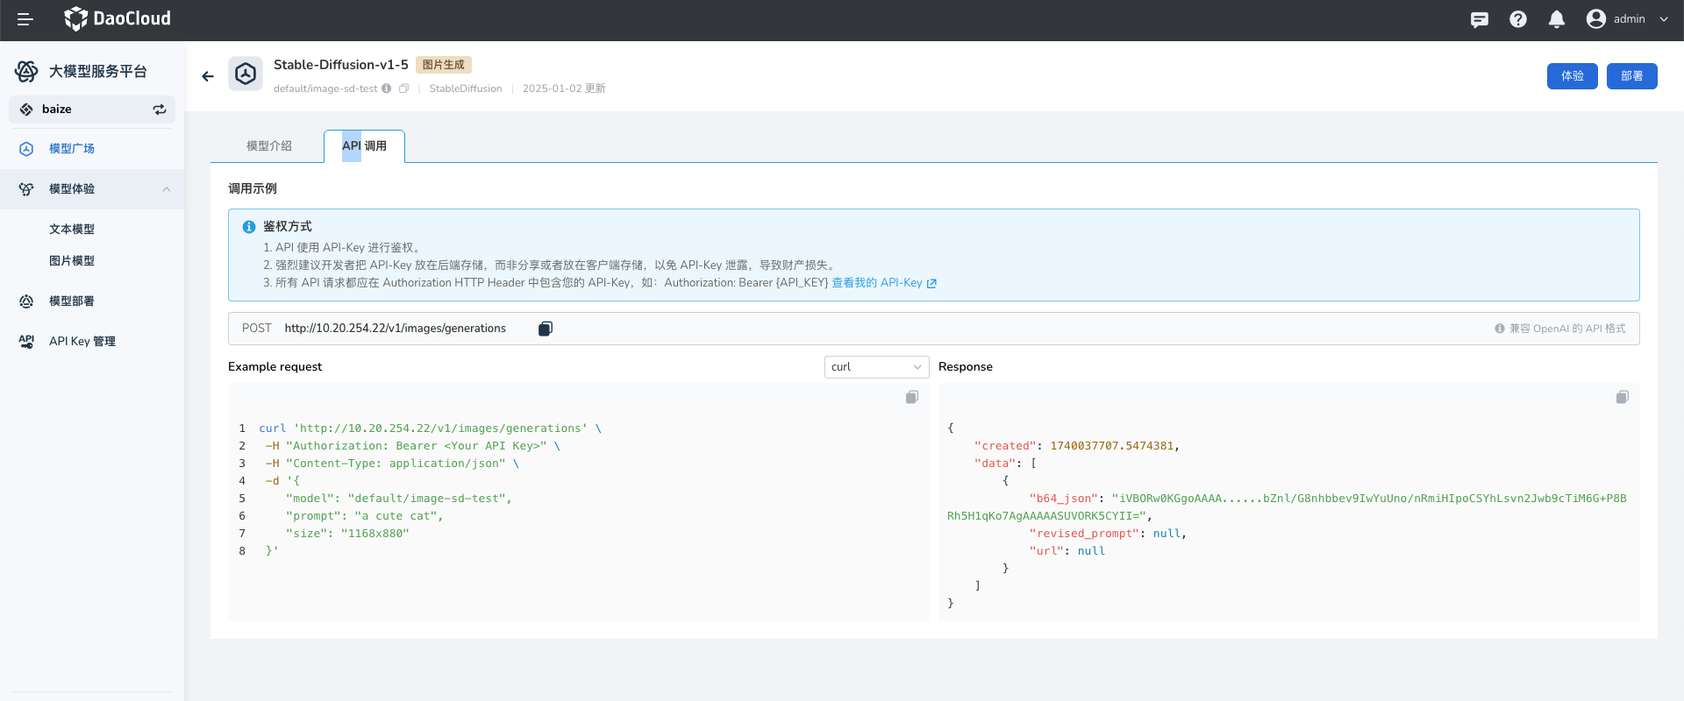The height and width of the screenshot is (701, 1684).
Task: Click the baize workspace icon
Action: [26, 110]
